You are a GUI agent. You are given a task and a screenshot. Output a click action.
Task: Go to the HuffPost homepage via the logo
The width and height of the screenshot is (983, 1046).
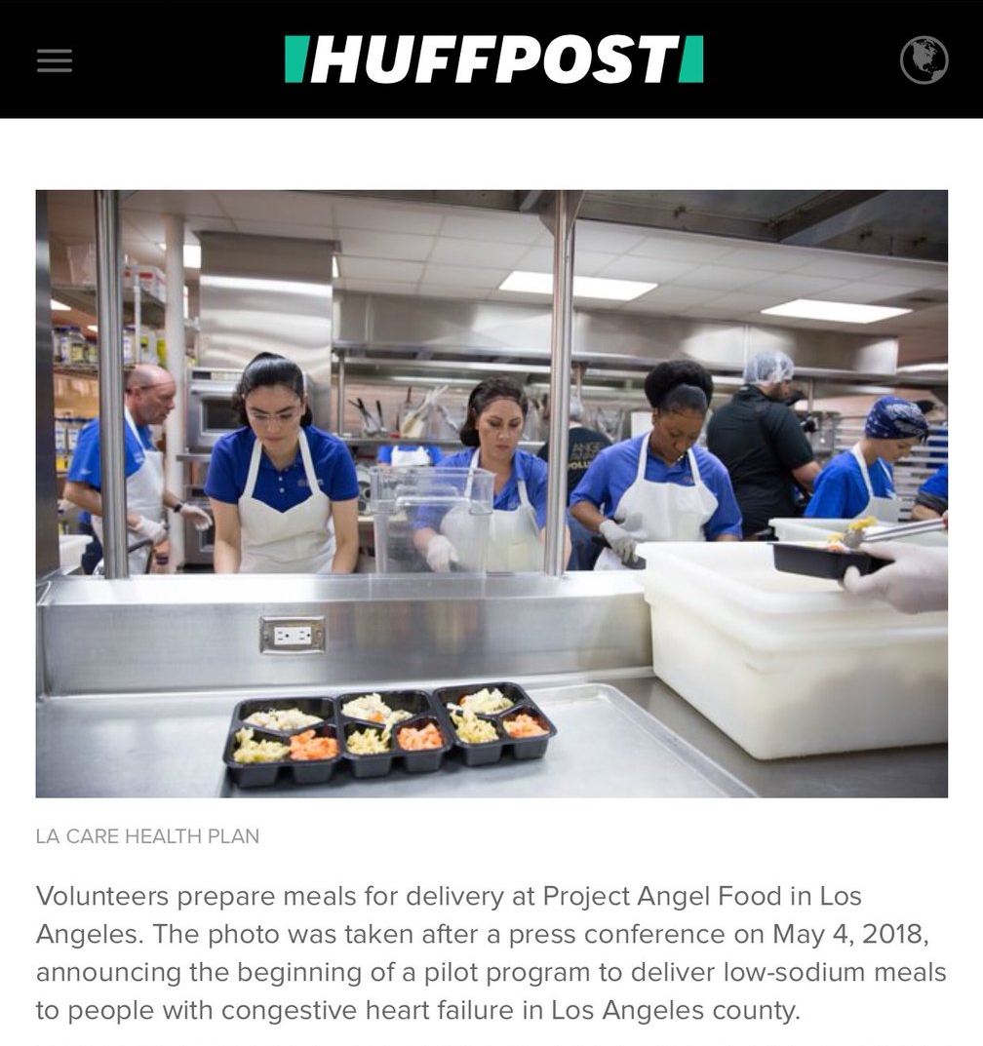pyautogui.click(x=493, y=59)
